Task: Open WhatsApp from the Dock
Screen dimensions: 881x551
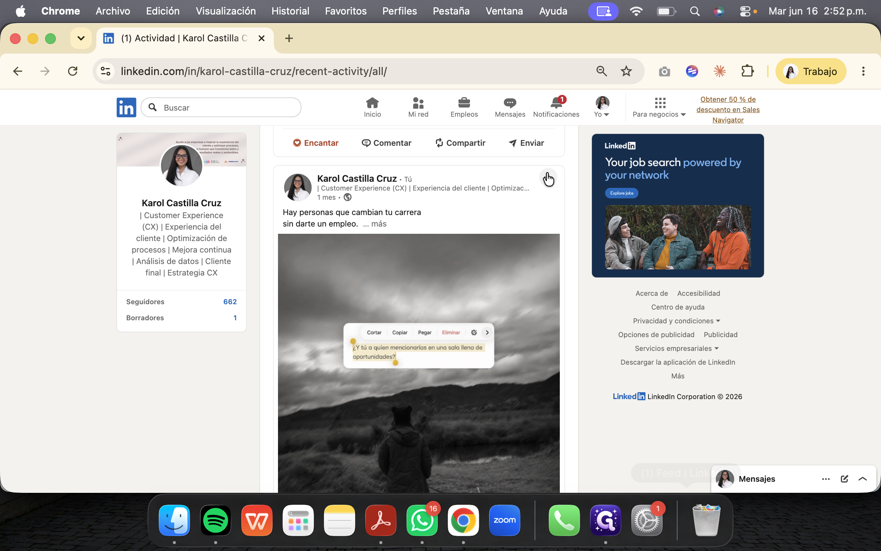Action: 422,520
